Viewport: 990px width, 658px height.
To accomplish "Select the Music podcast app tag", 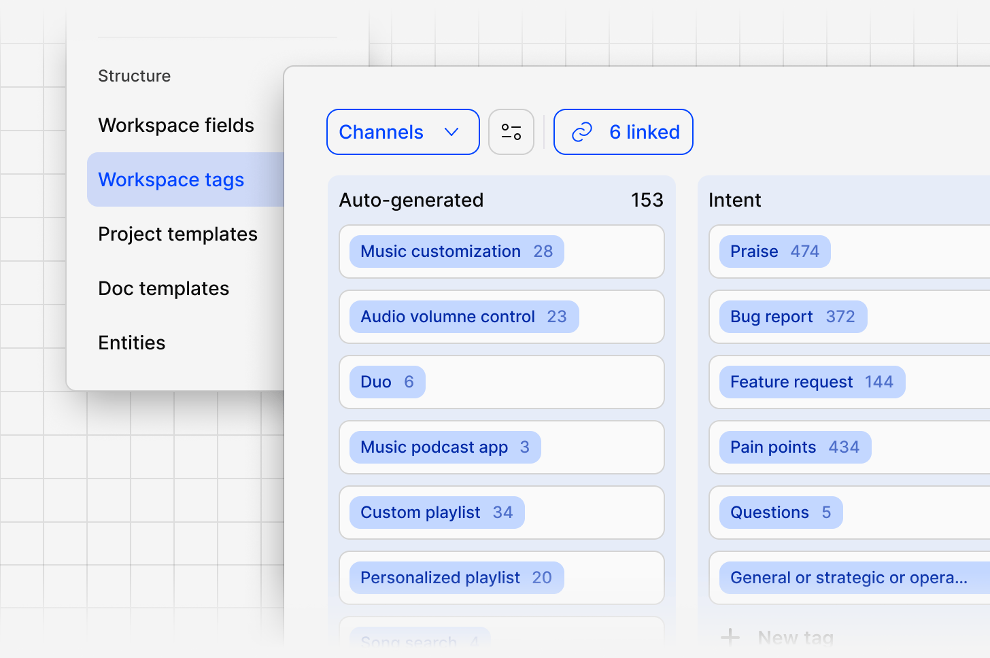I will pos(445,447).
